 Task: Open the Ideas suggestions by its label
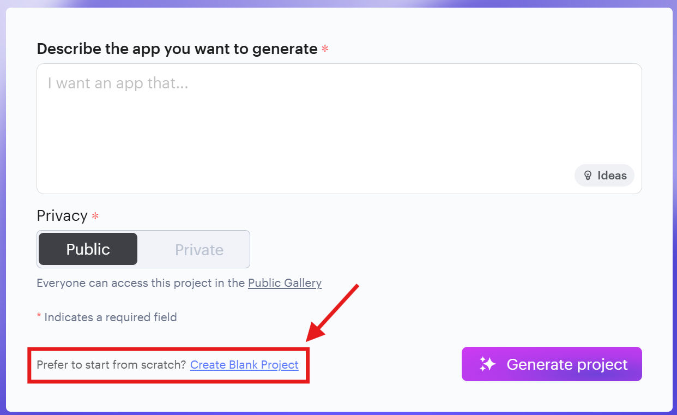pyautogui.click(x=612, y=176)
